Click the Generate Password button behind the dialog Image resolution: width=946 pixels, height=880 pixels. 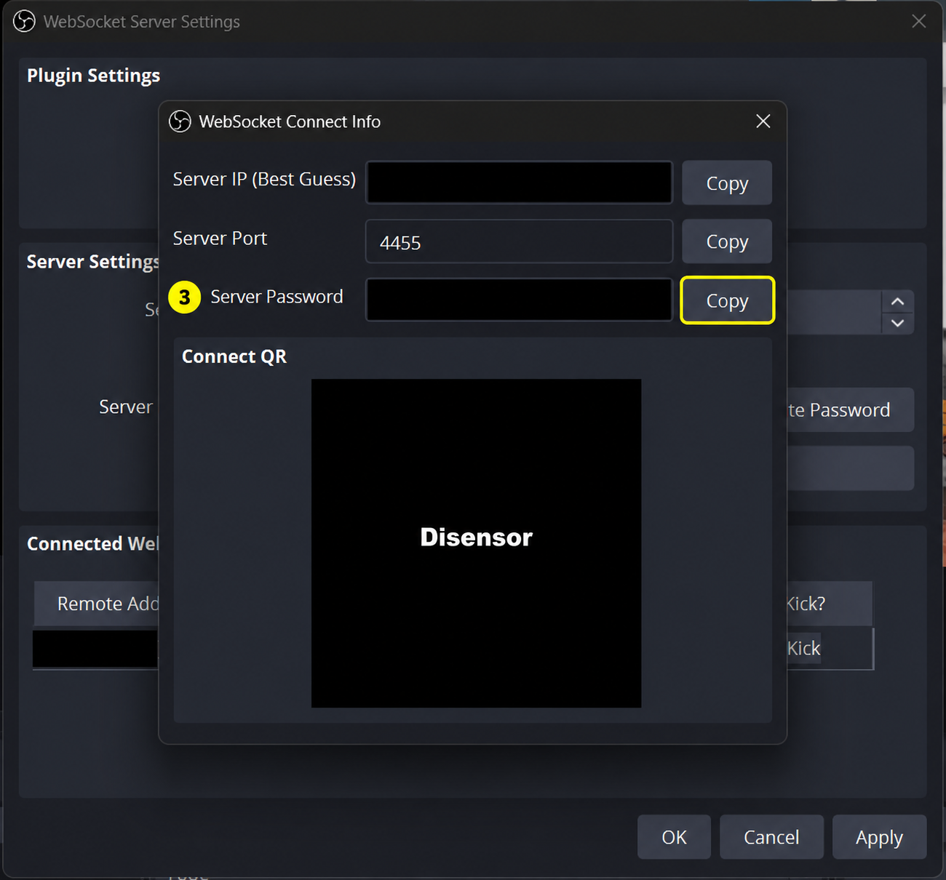(x=850, y=410)
